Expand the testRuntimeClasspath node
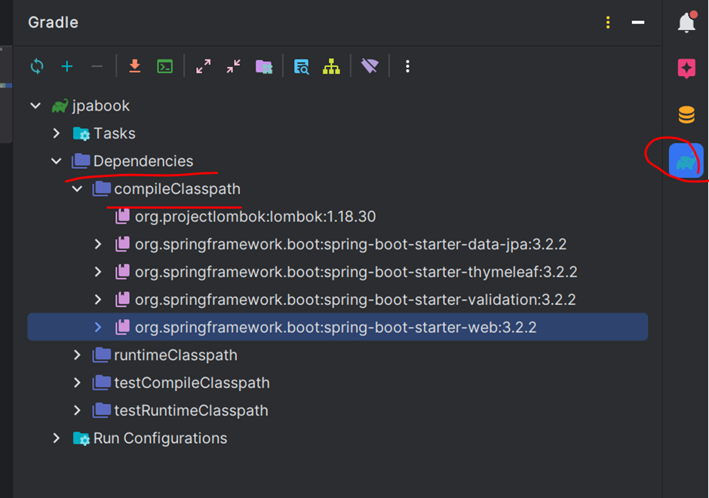Screen dimensions: 709x498 point(77,411)
